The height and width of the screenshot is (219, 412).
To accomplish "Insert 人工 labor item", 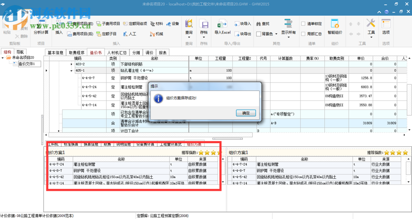I will [129, 34].
